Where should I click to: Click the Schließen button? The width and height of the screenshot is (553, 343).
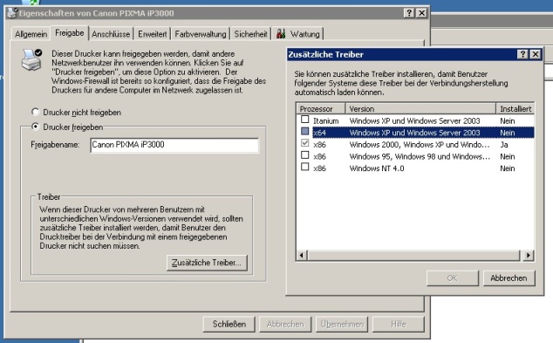click(229, 324)
